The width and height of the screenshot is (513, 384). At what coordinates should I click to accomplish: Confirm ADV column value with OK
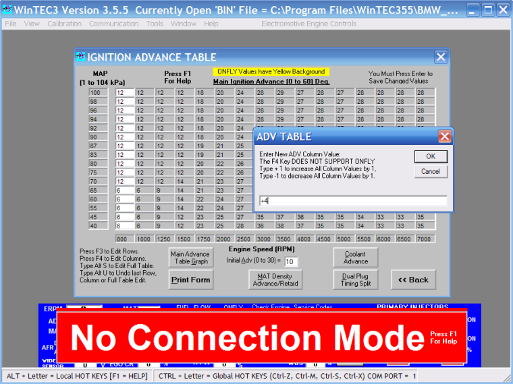click(x=431, y=156)
